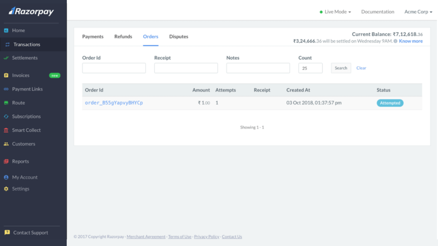Switch to the Refunds tab
Viewport: 438px width, 246px height.
[x=123, y=37]
